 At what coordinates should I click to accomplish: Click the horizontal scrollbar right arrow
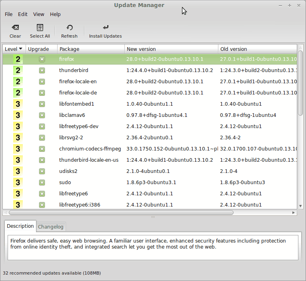point(293,213)
